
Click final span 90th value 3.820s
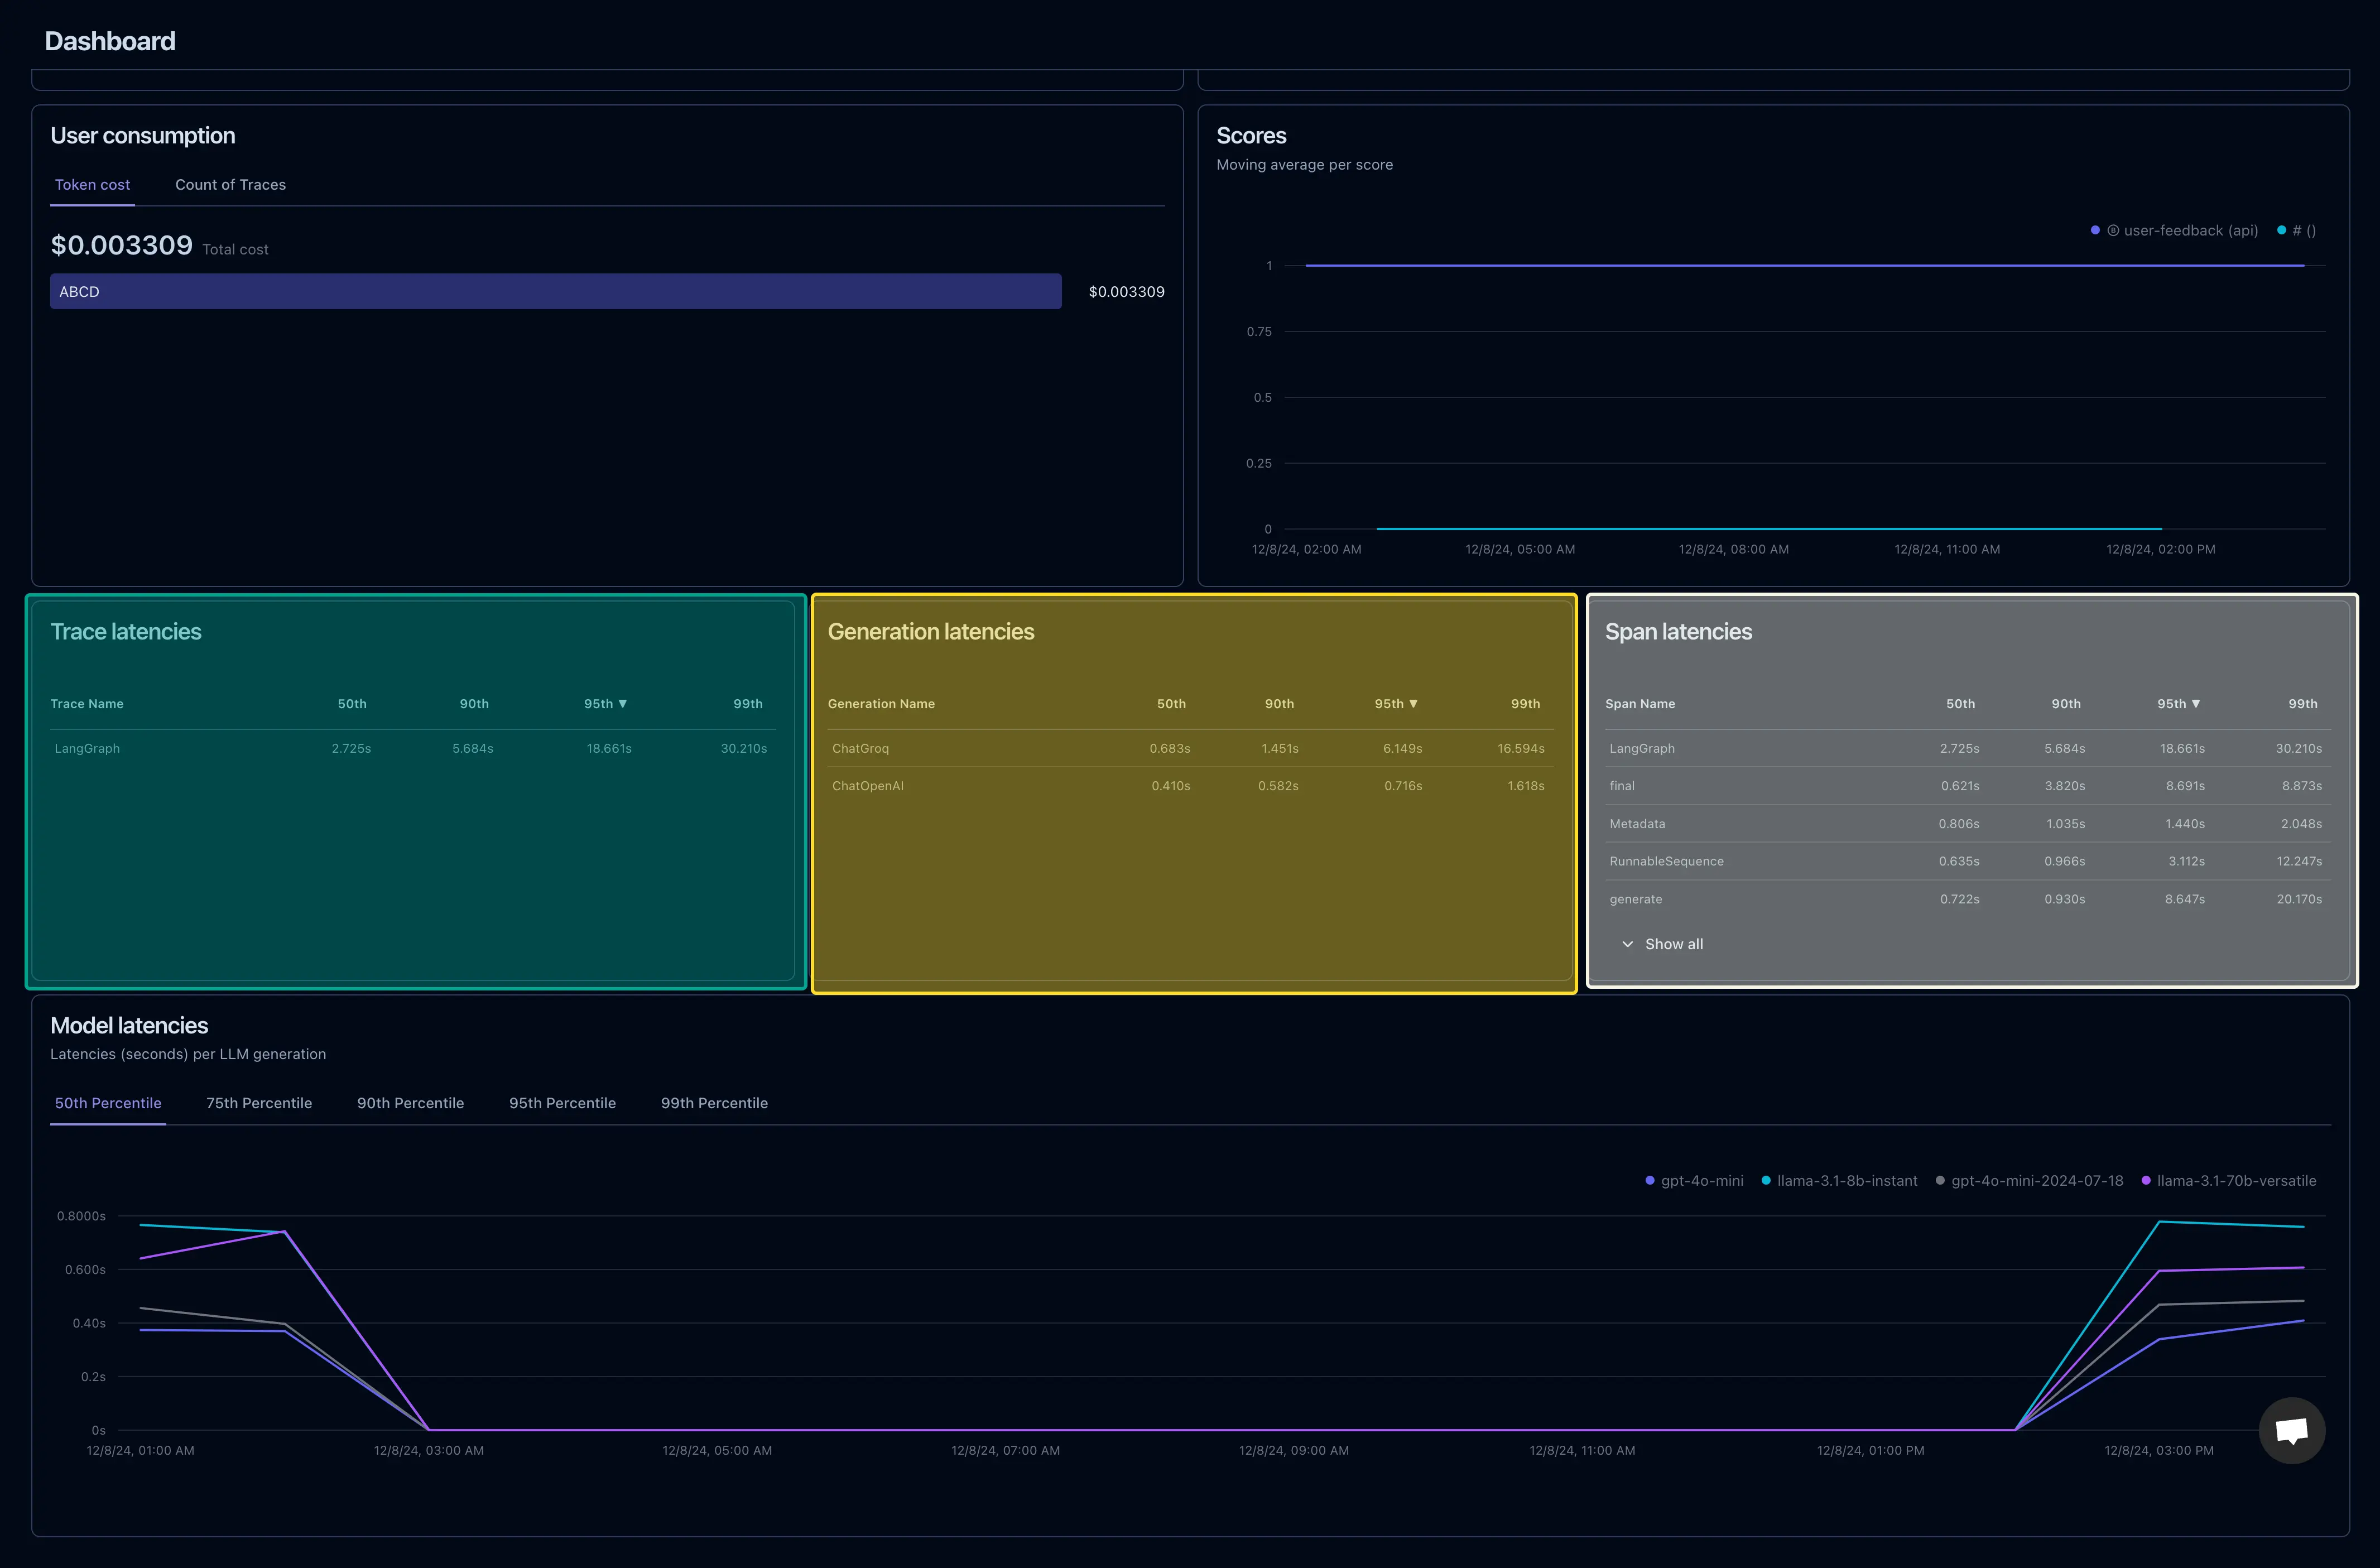2065,786
